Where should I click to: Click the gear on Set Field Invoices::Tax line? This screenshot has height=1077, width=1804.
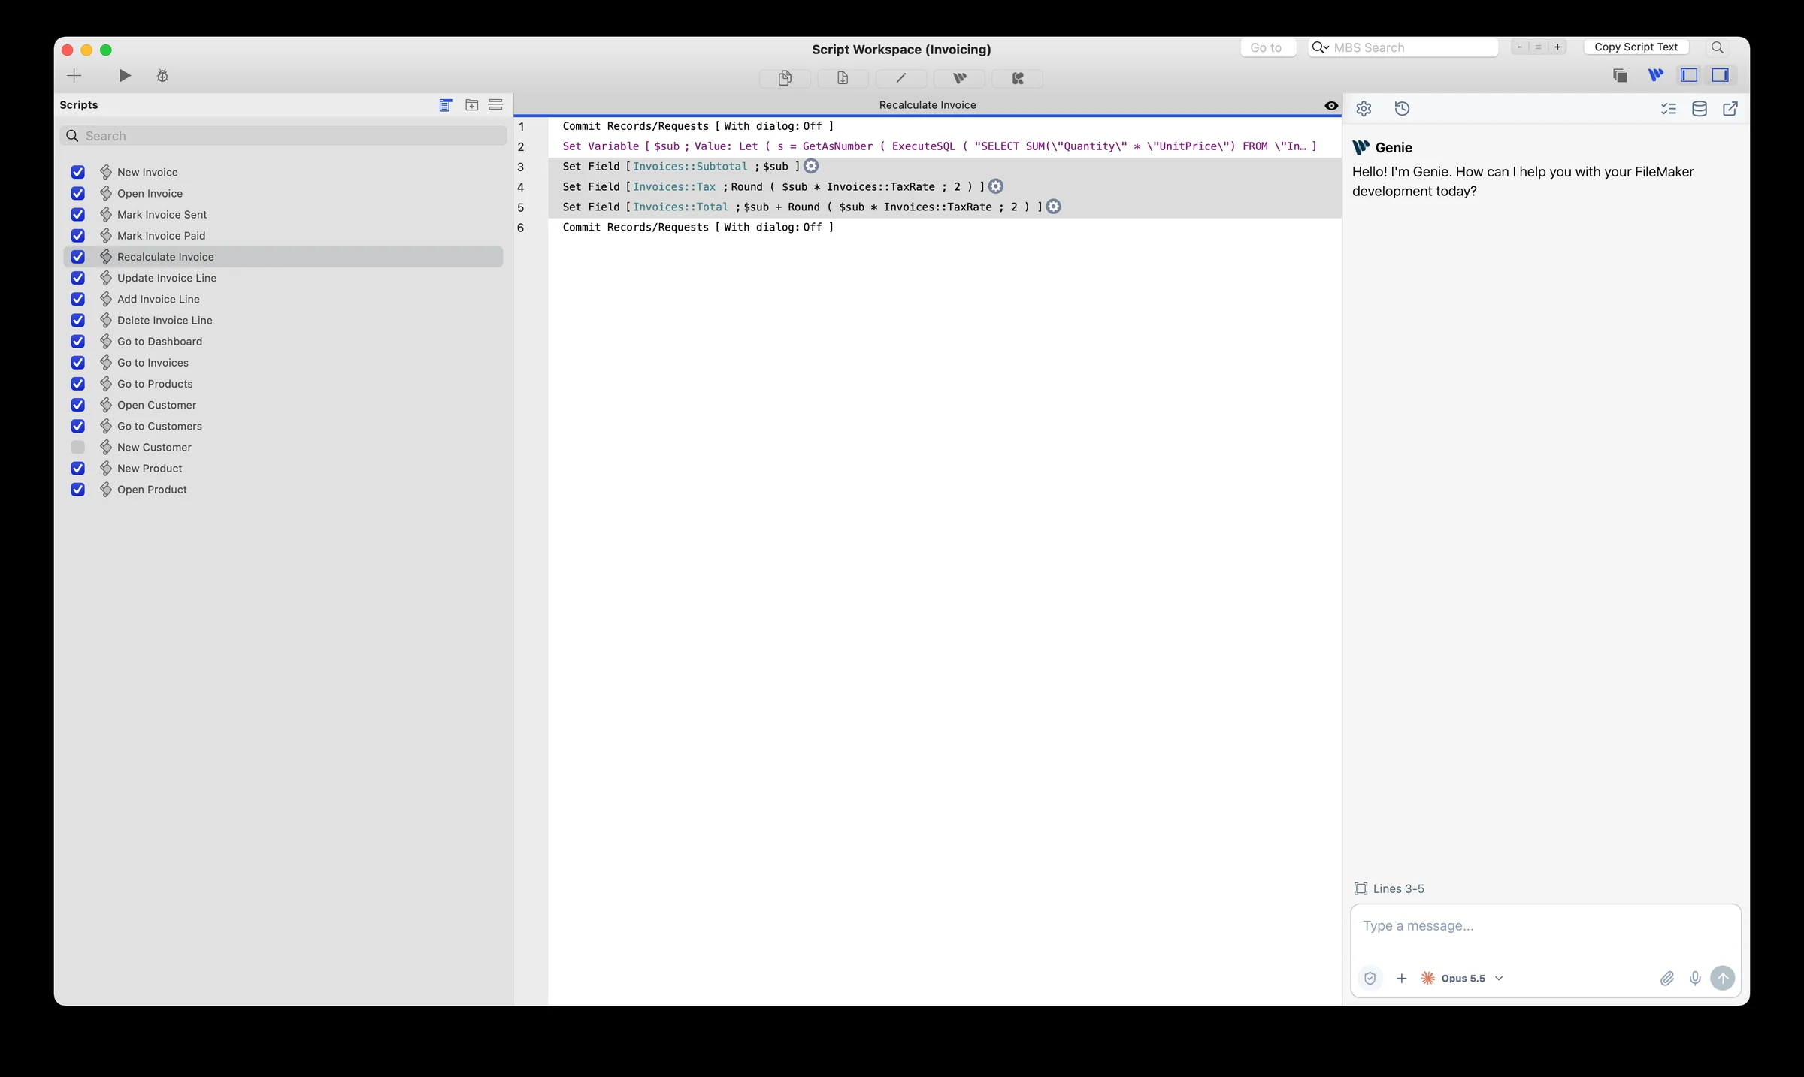(996, 186)
